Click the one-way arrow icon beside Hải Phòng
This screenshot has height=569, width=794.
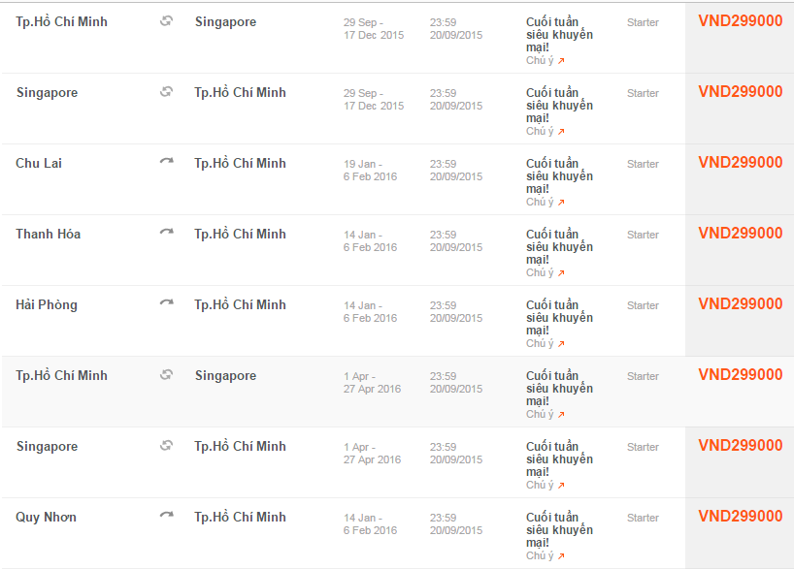(x=166, y=303)
